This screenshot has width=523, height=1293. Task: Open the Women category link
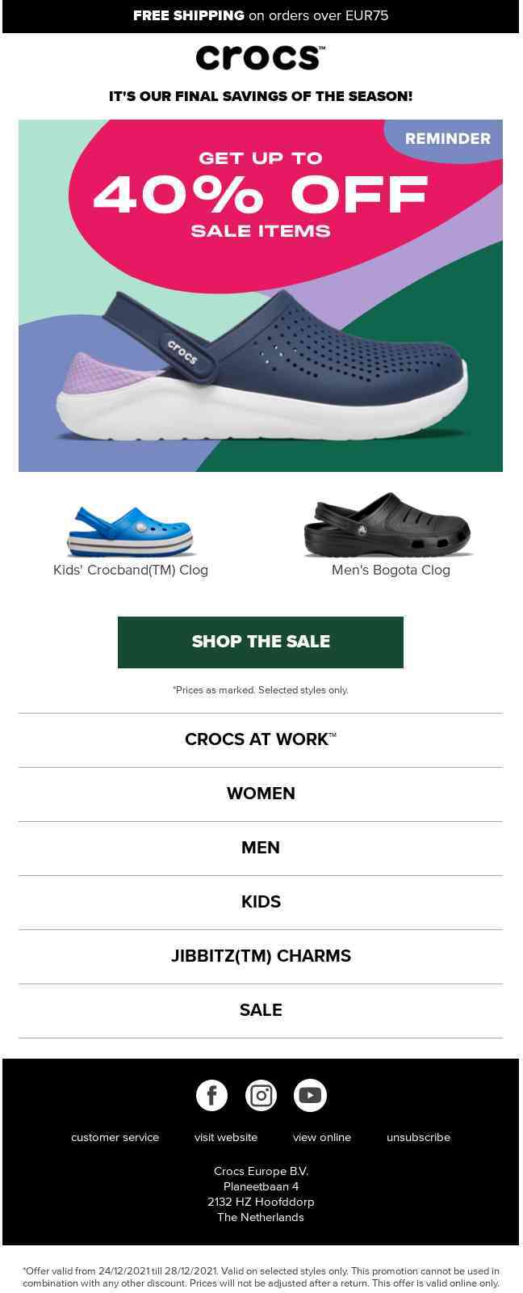pyautogui.click(x=261, y=794)
